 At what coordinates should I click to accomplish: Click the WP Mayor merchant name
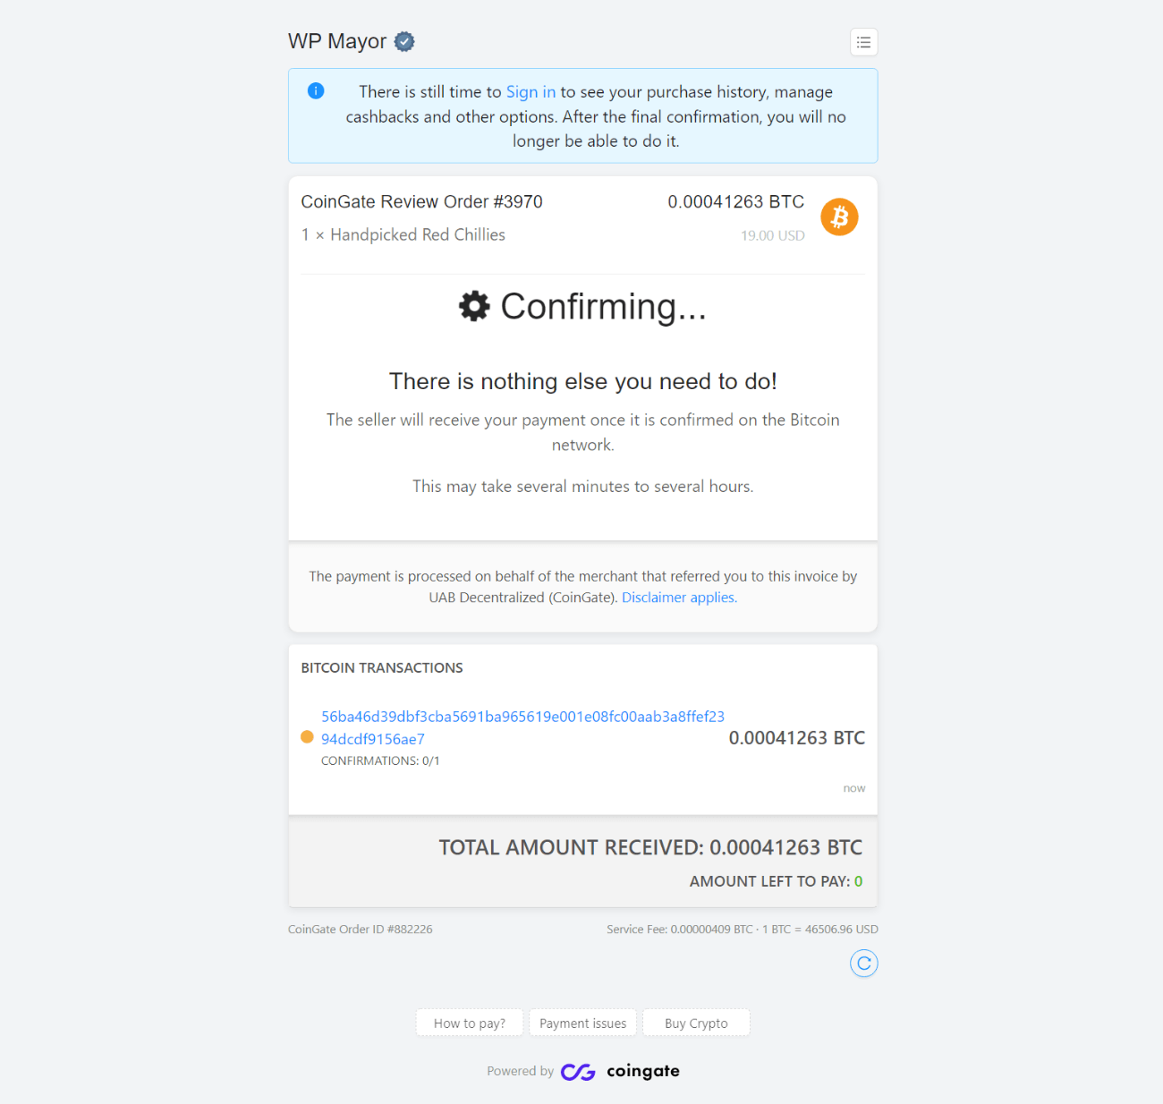coord(337,41)
